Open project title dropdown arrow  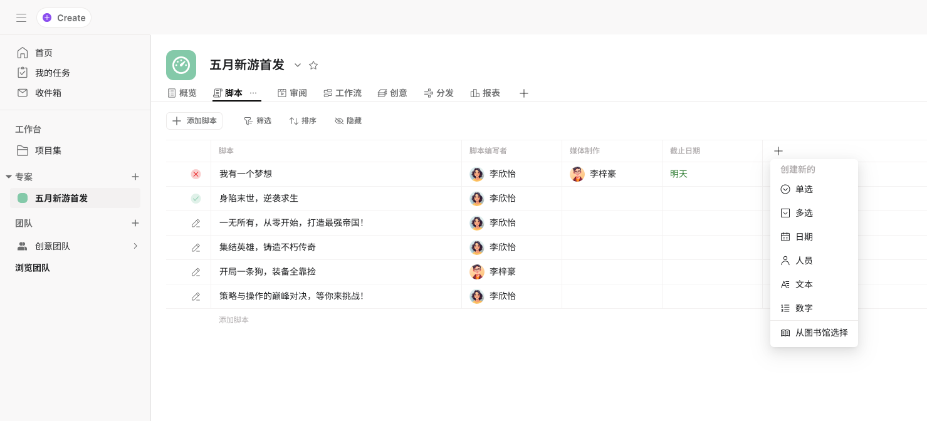[298, 65]
